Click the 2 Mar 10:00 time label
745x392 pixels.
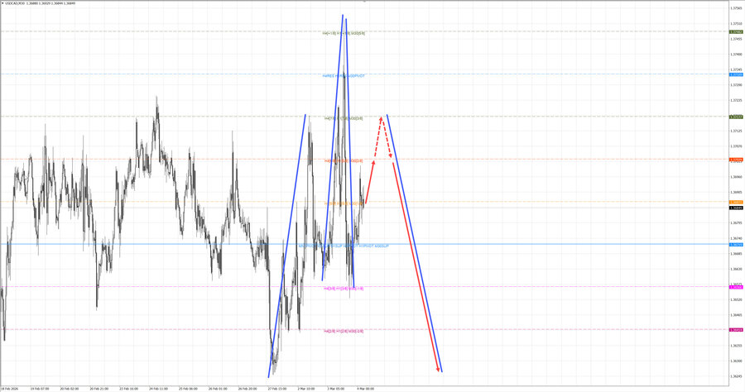pyautogui.click(x=306, y=389)
